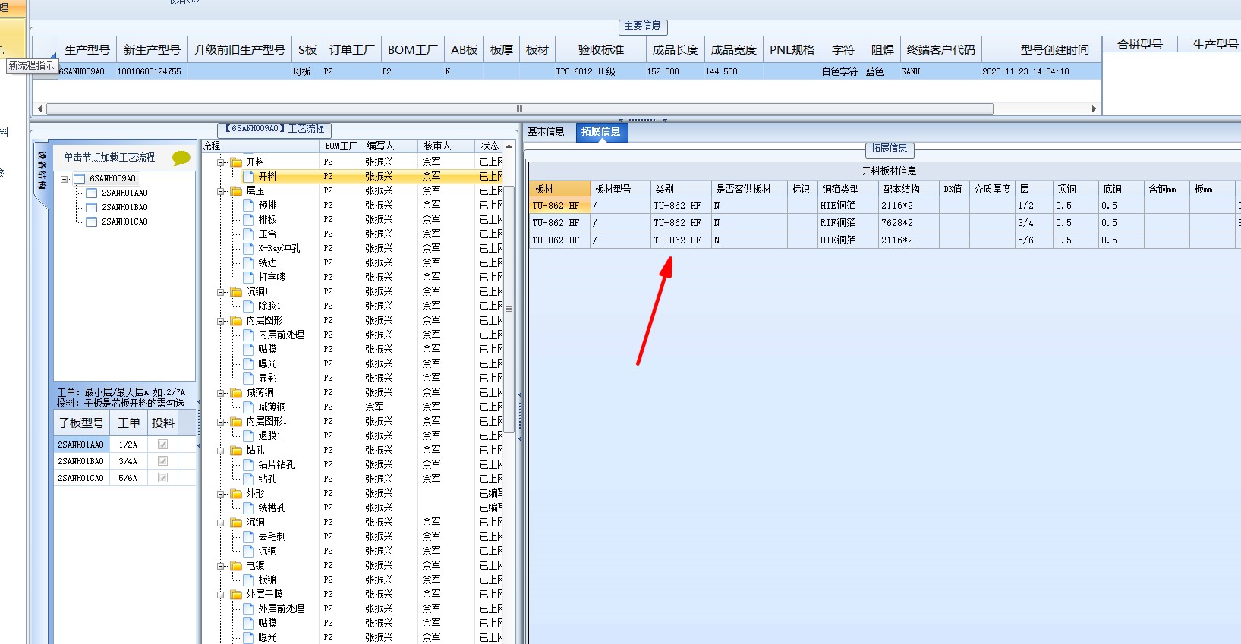
Task: Toggle 投料 checkbox for 2SANH01BA0 row
Action: click(162, 461)
